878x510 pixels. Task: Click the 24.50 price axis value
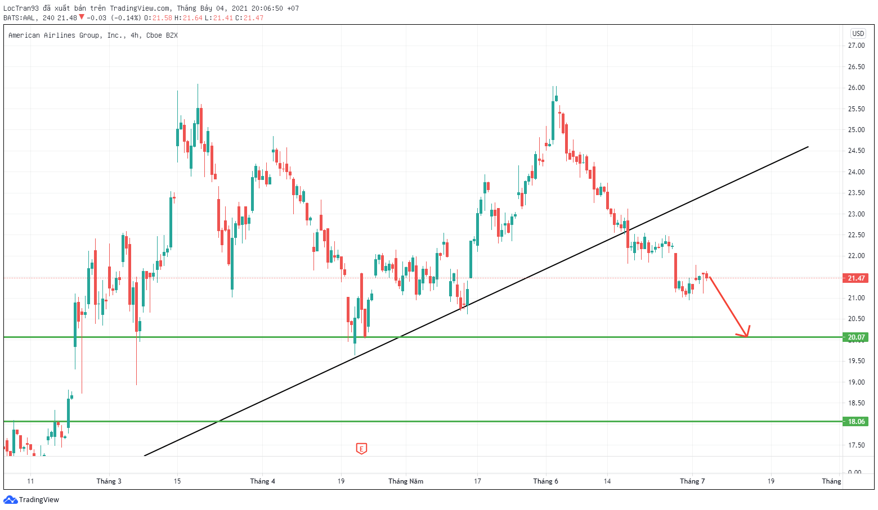(x=856, y=151)
